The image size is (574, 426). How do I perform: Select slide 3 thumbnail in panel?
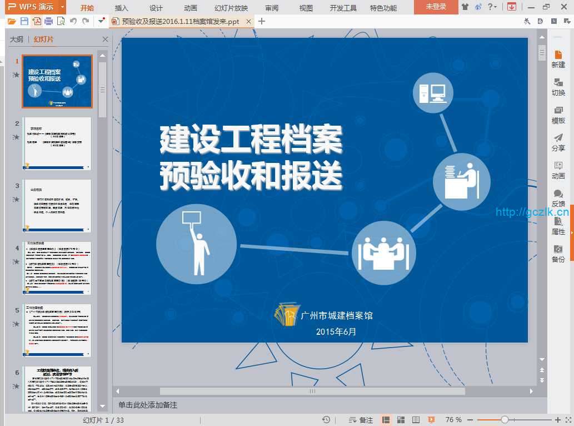(x=57, y=206)
